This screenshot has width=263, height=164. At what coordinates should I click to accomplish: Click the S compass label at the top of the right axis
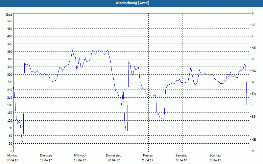coord(252,13)
